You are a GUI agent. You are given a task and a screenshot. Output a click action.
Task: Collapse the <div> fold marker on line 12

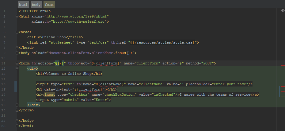pyautogui.click(x=17, y=69)
